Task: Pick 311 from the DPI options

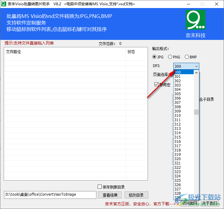Action: pyautogui.click(x=184, y=120)
